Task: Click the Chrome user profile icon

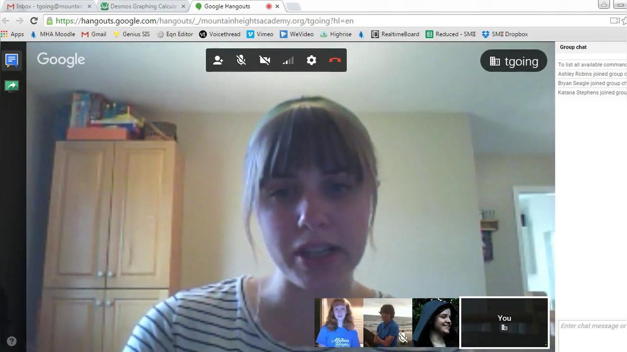Action: [x=604, y=5]
